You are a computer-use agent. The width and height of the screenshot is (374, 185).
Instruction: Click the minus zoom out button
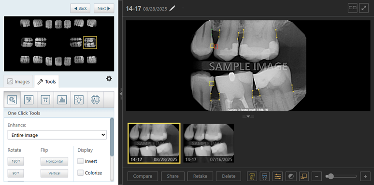pos(317,176)
